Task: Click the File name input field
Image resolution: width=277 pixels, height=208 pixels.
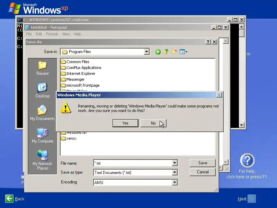Action: [133, 163]
